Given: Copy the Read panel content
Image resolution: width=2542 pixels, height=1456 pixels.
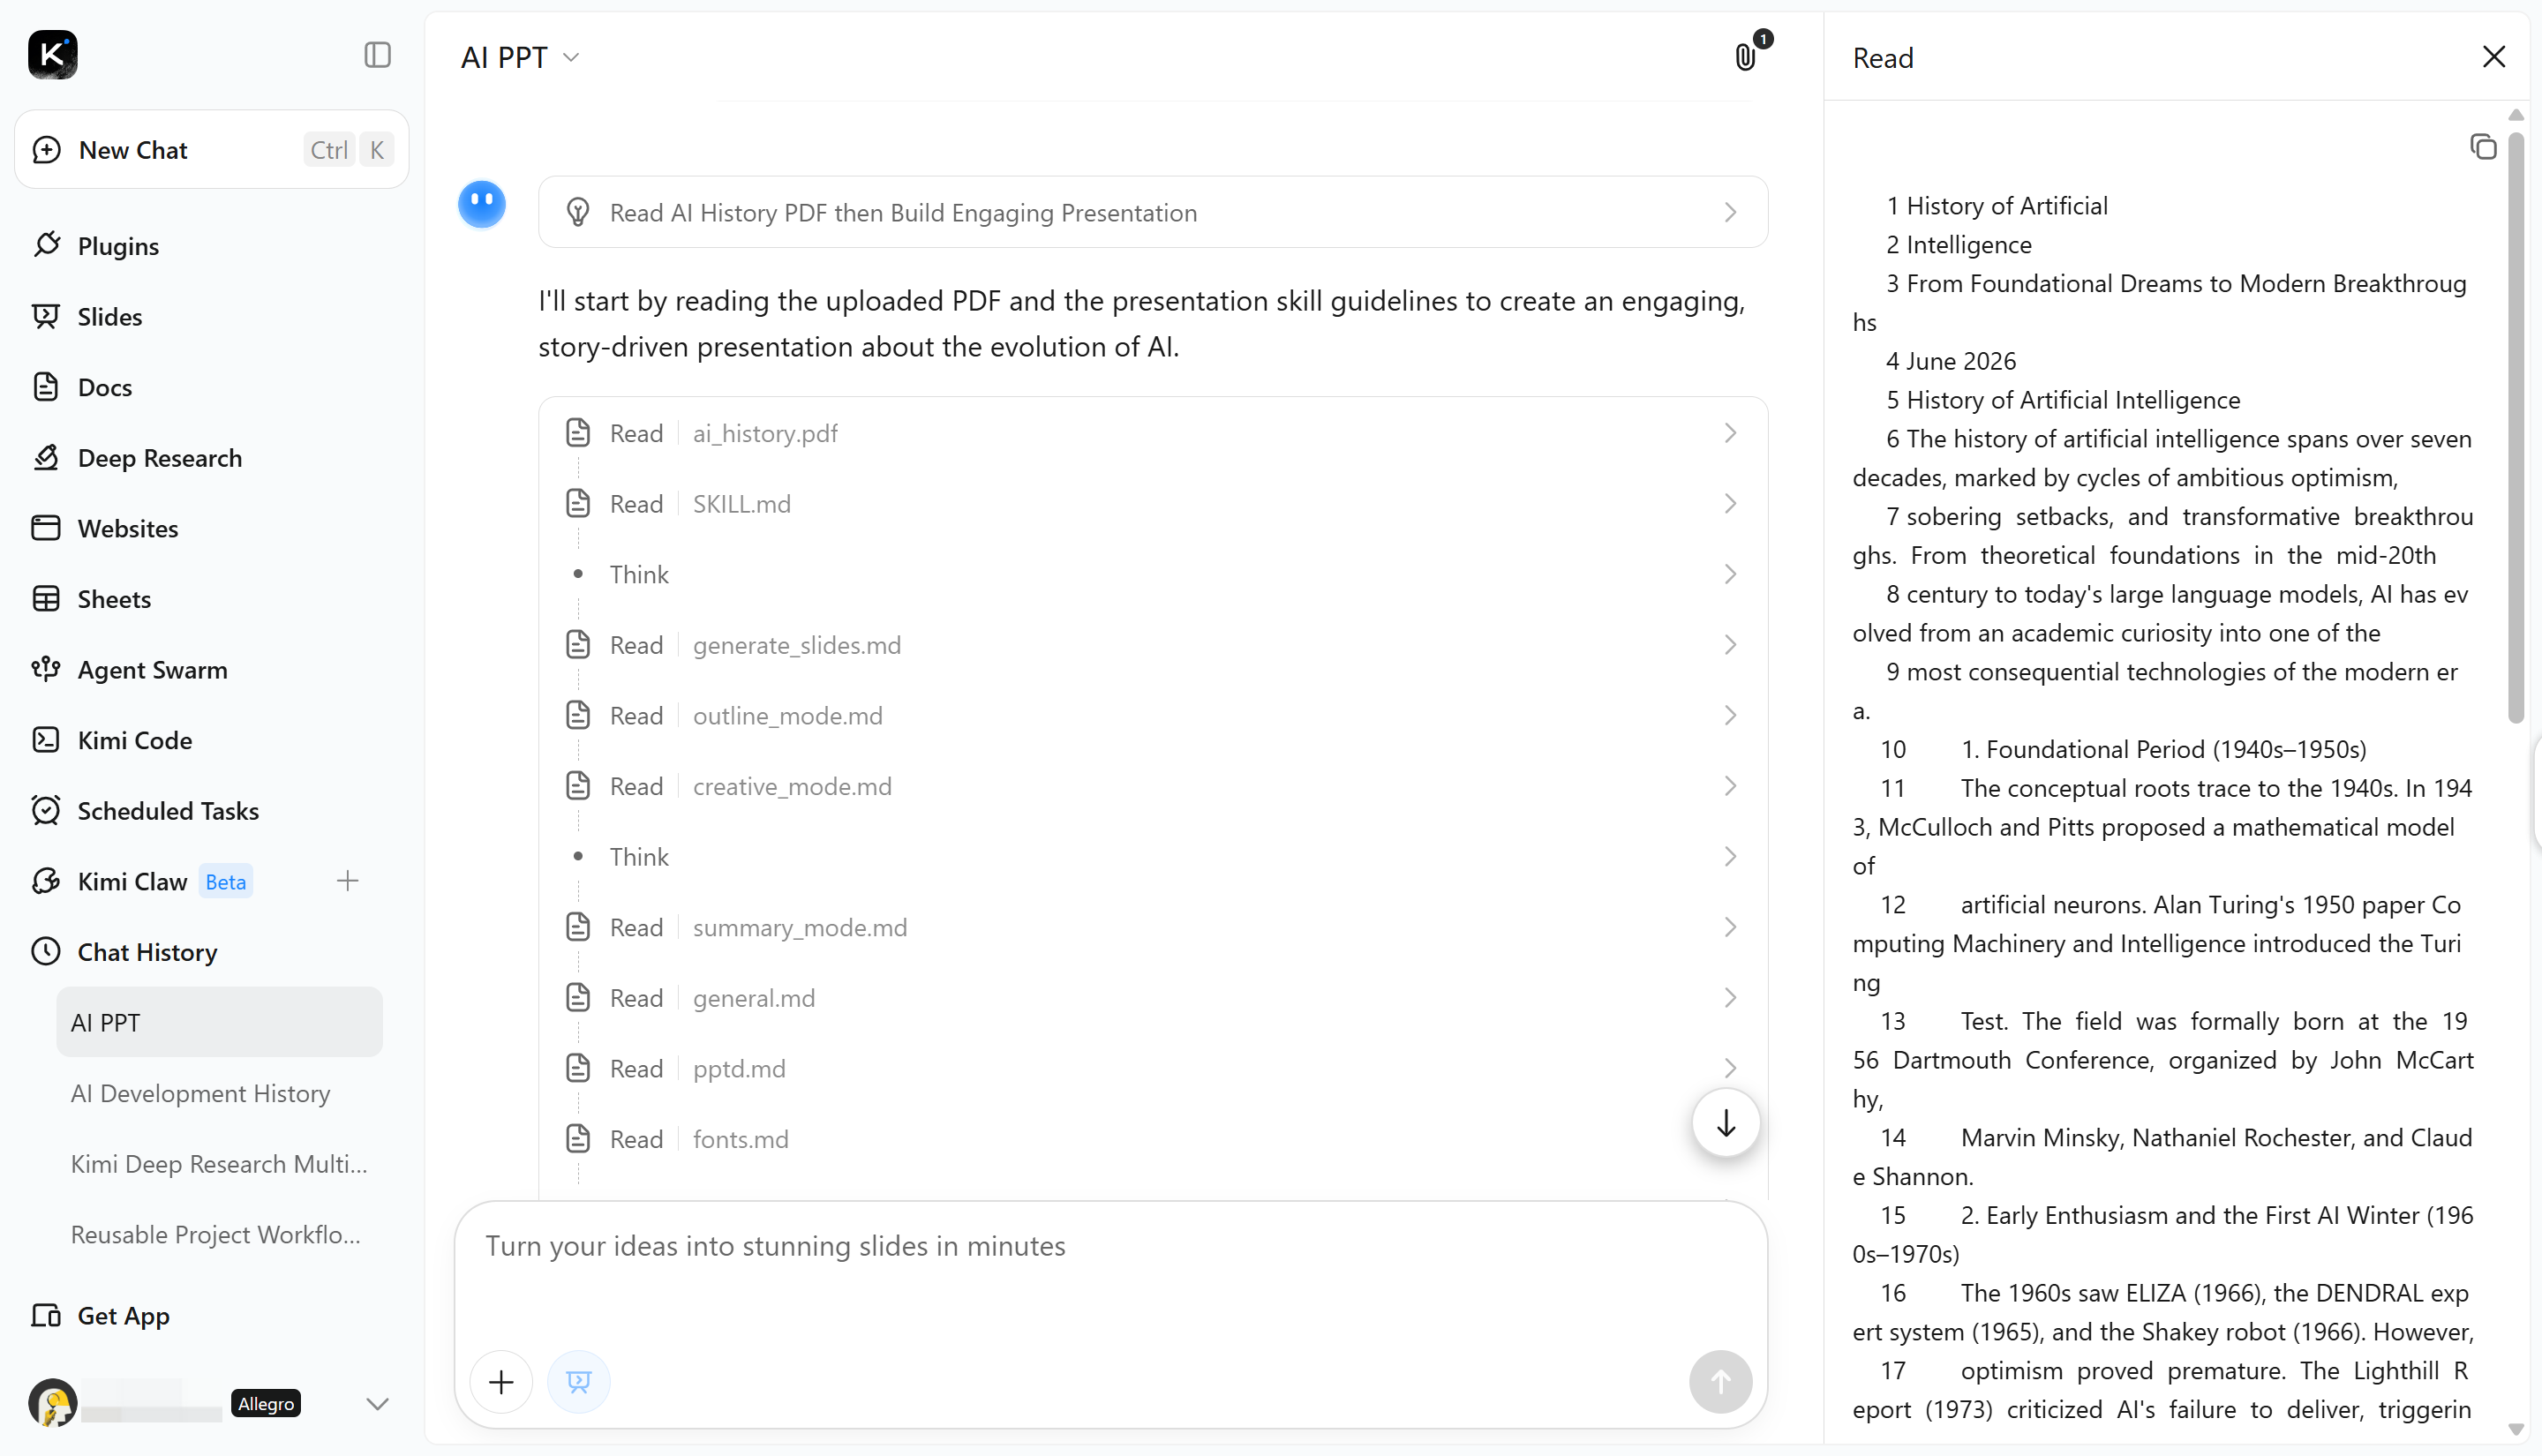Looking at the screenshot, I should (2483, 147).
